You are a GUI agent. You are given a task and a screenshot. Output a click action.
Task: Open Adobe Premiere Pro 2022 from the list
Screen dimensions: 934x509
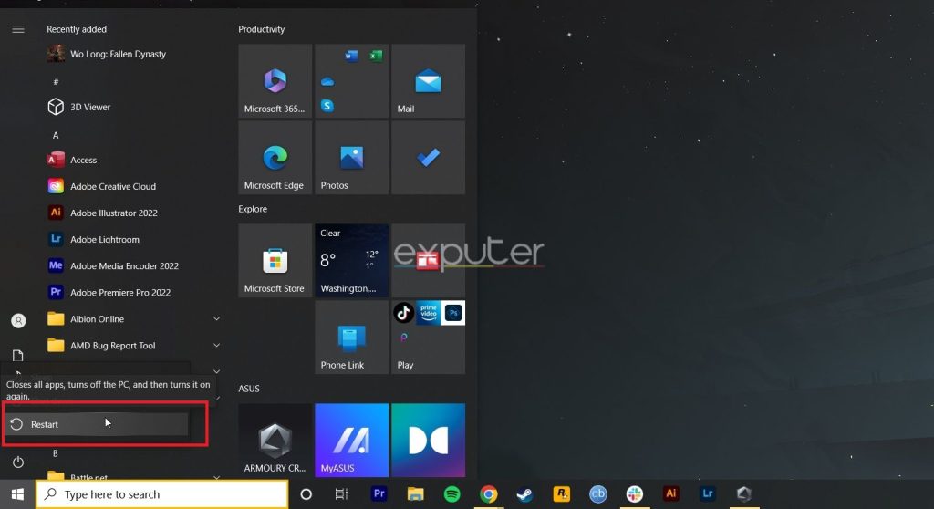[119, 293]
